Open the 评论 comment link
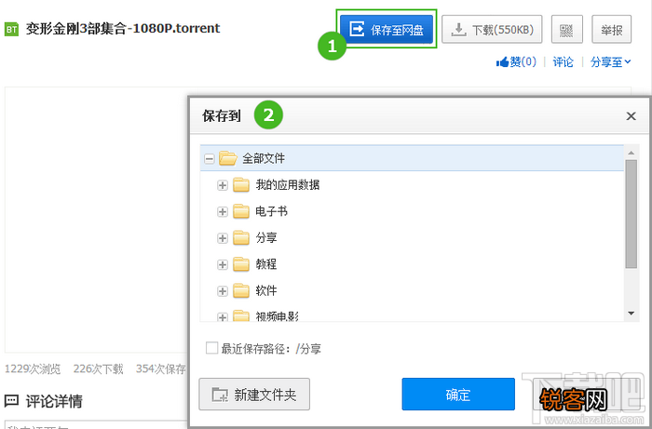Image resolution: width=652 pixels, height=429 pixels. [563, 62]
